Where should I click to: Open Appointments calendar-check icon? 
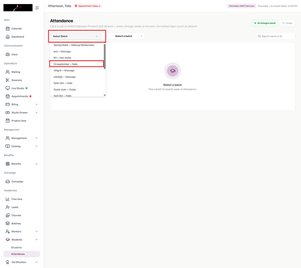8,96
